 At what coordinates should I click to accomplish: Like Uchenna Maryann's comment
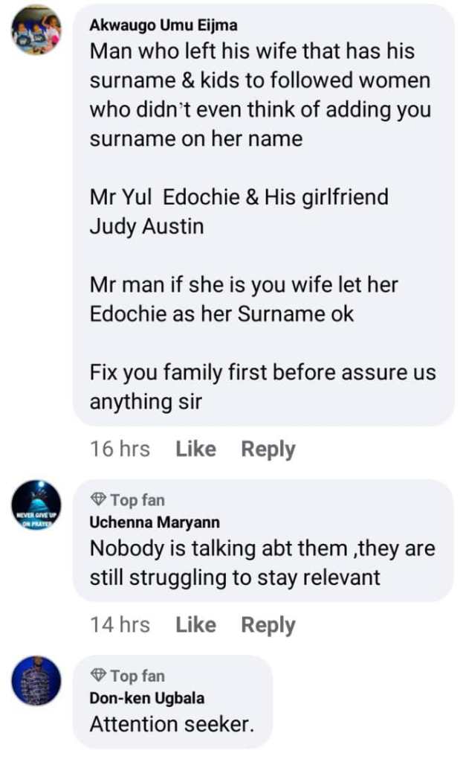pyautogui.click(x=195, y=625)
